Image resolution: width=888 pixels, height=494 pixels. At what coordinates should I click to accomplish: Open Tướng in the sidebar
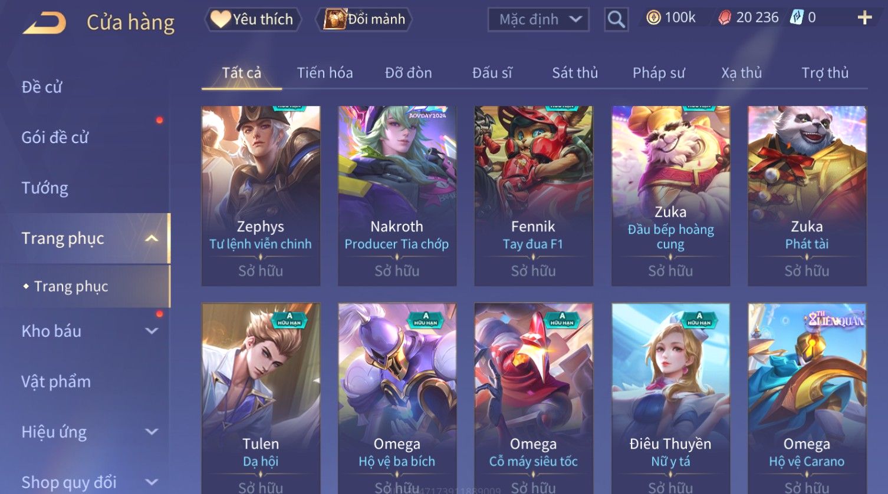tap(45, 188)
